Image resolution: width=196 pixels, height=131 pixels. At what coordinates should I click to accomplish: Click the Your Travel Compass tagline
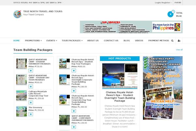34,14
